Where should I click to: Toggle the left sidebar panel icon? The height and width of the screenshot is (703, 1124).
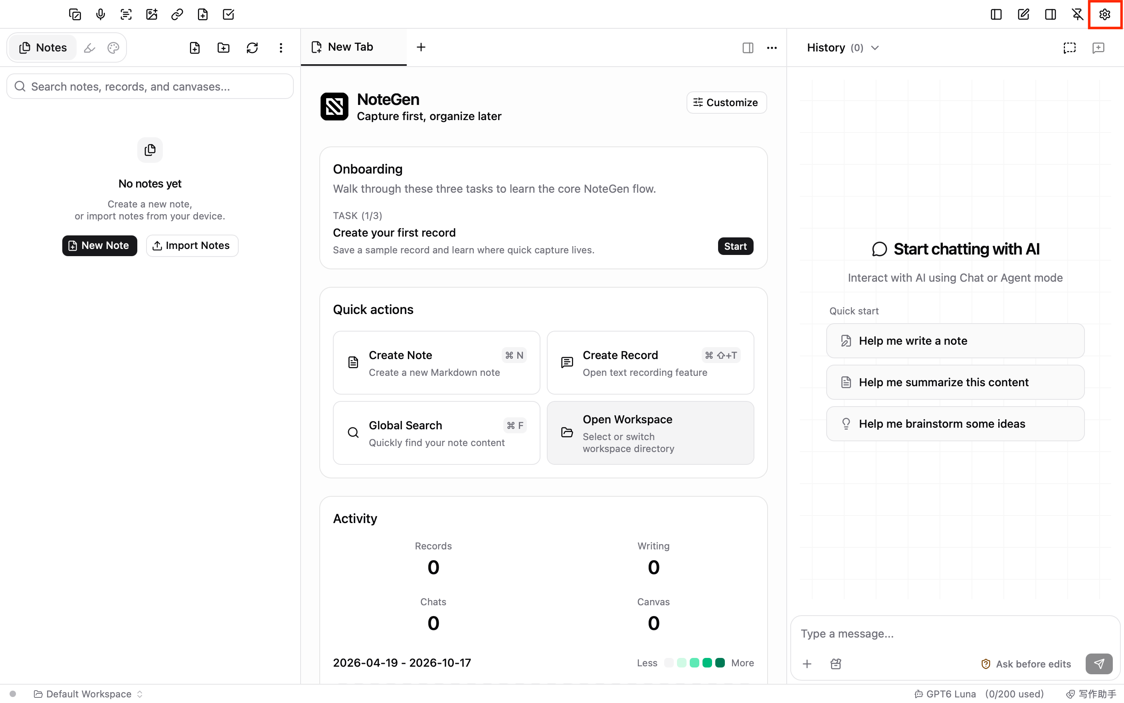[996, 14]
